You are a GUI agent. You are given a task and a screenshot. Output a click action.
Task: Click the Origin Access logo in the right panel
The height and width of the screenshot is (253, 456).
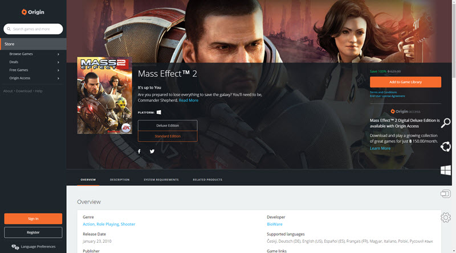coord(405,111)
